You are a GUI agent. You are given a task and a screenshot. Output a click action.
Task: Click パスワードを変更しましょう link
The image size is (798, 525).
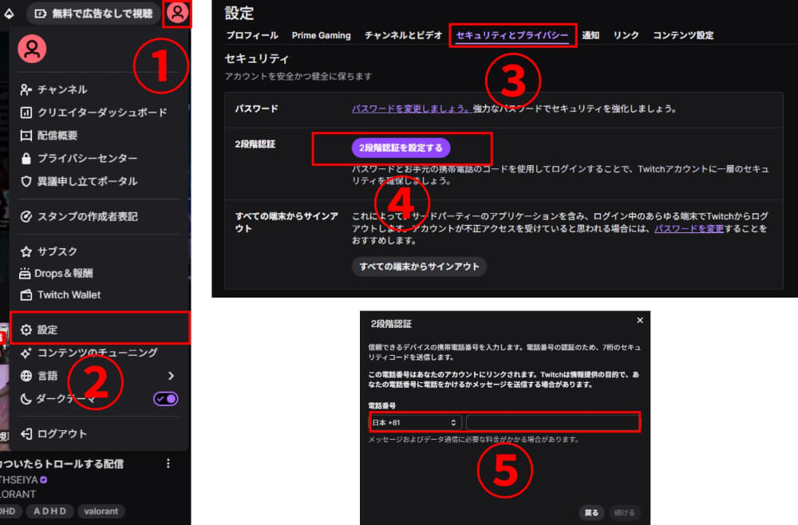pos(411,109)
